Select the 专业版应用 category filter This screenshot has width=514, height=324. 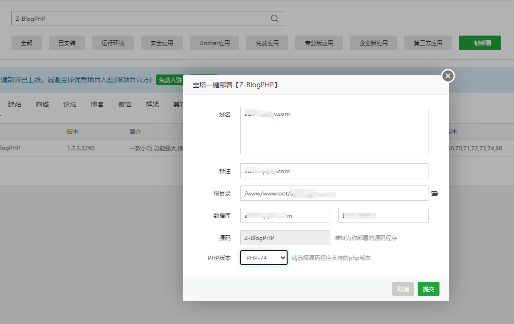coord(319,43)
